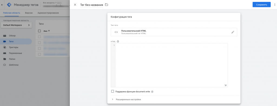Click the code brackets tag type icon

(x=116, y=32)
